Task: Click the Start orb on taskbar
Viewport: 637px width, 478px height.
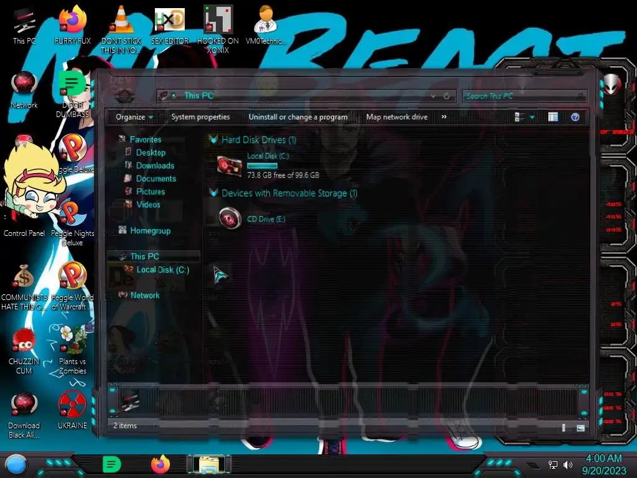Action: (x=16, y=464)
